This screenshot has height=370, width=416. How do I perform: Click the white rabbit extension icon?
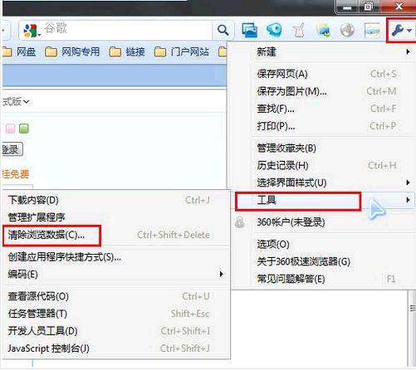tap(299, 30)
